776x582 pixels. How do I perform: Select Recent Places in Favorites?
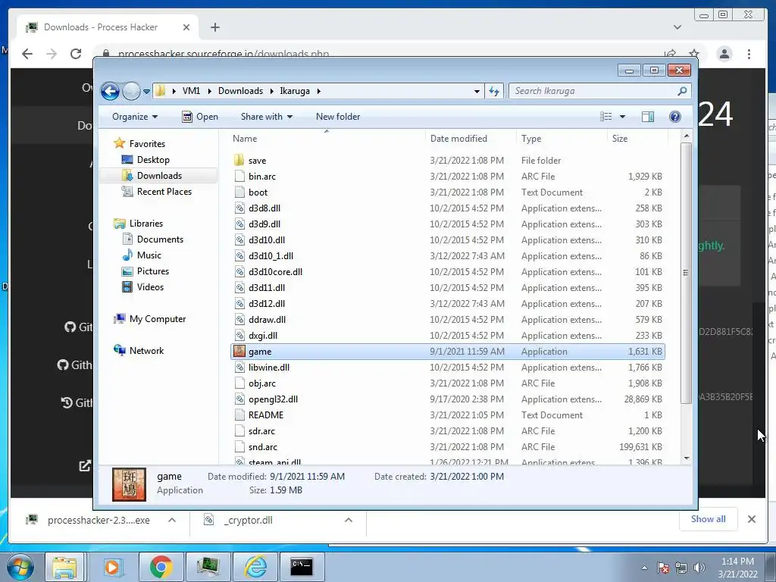click(164, 192)
